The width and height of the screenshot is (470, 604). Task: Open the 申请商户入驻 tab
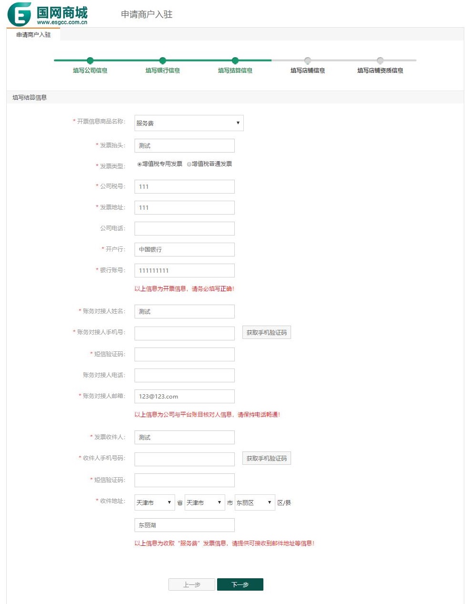point(33,34)
